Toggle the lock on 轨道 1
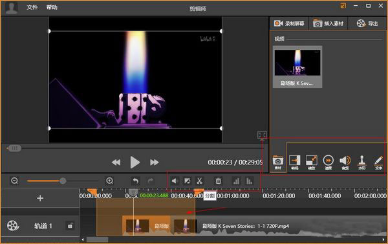Image resolution: width=388 pixels, height=244 pixels. (70, 226)
